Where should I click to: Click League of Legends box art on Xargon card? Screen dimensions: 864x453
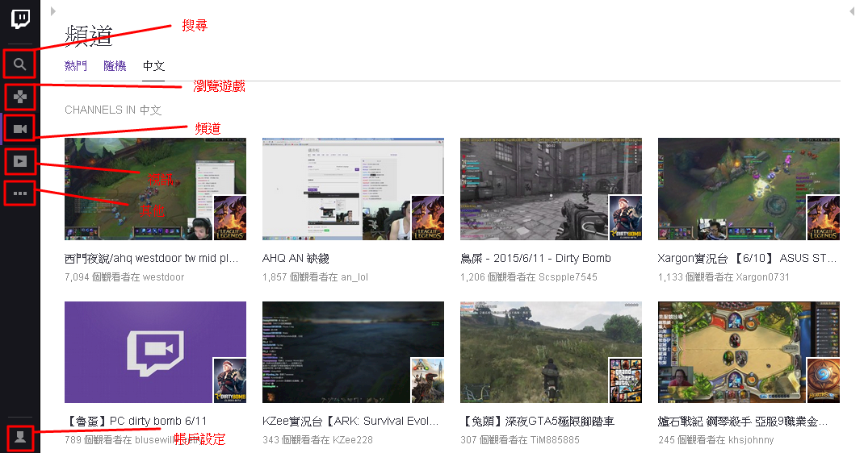click(824, 218)
